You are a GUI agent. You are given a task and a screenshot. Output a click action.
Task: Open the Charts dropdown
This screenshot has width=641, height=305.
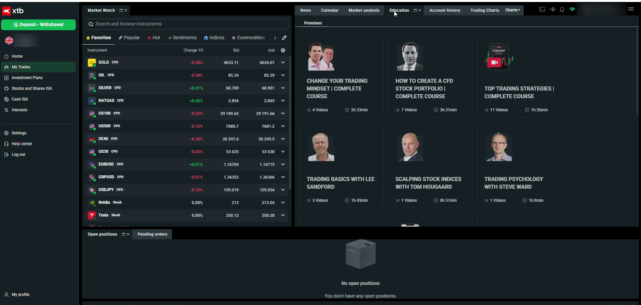pyautogui.click(x=513, y=10)
